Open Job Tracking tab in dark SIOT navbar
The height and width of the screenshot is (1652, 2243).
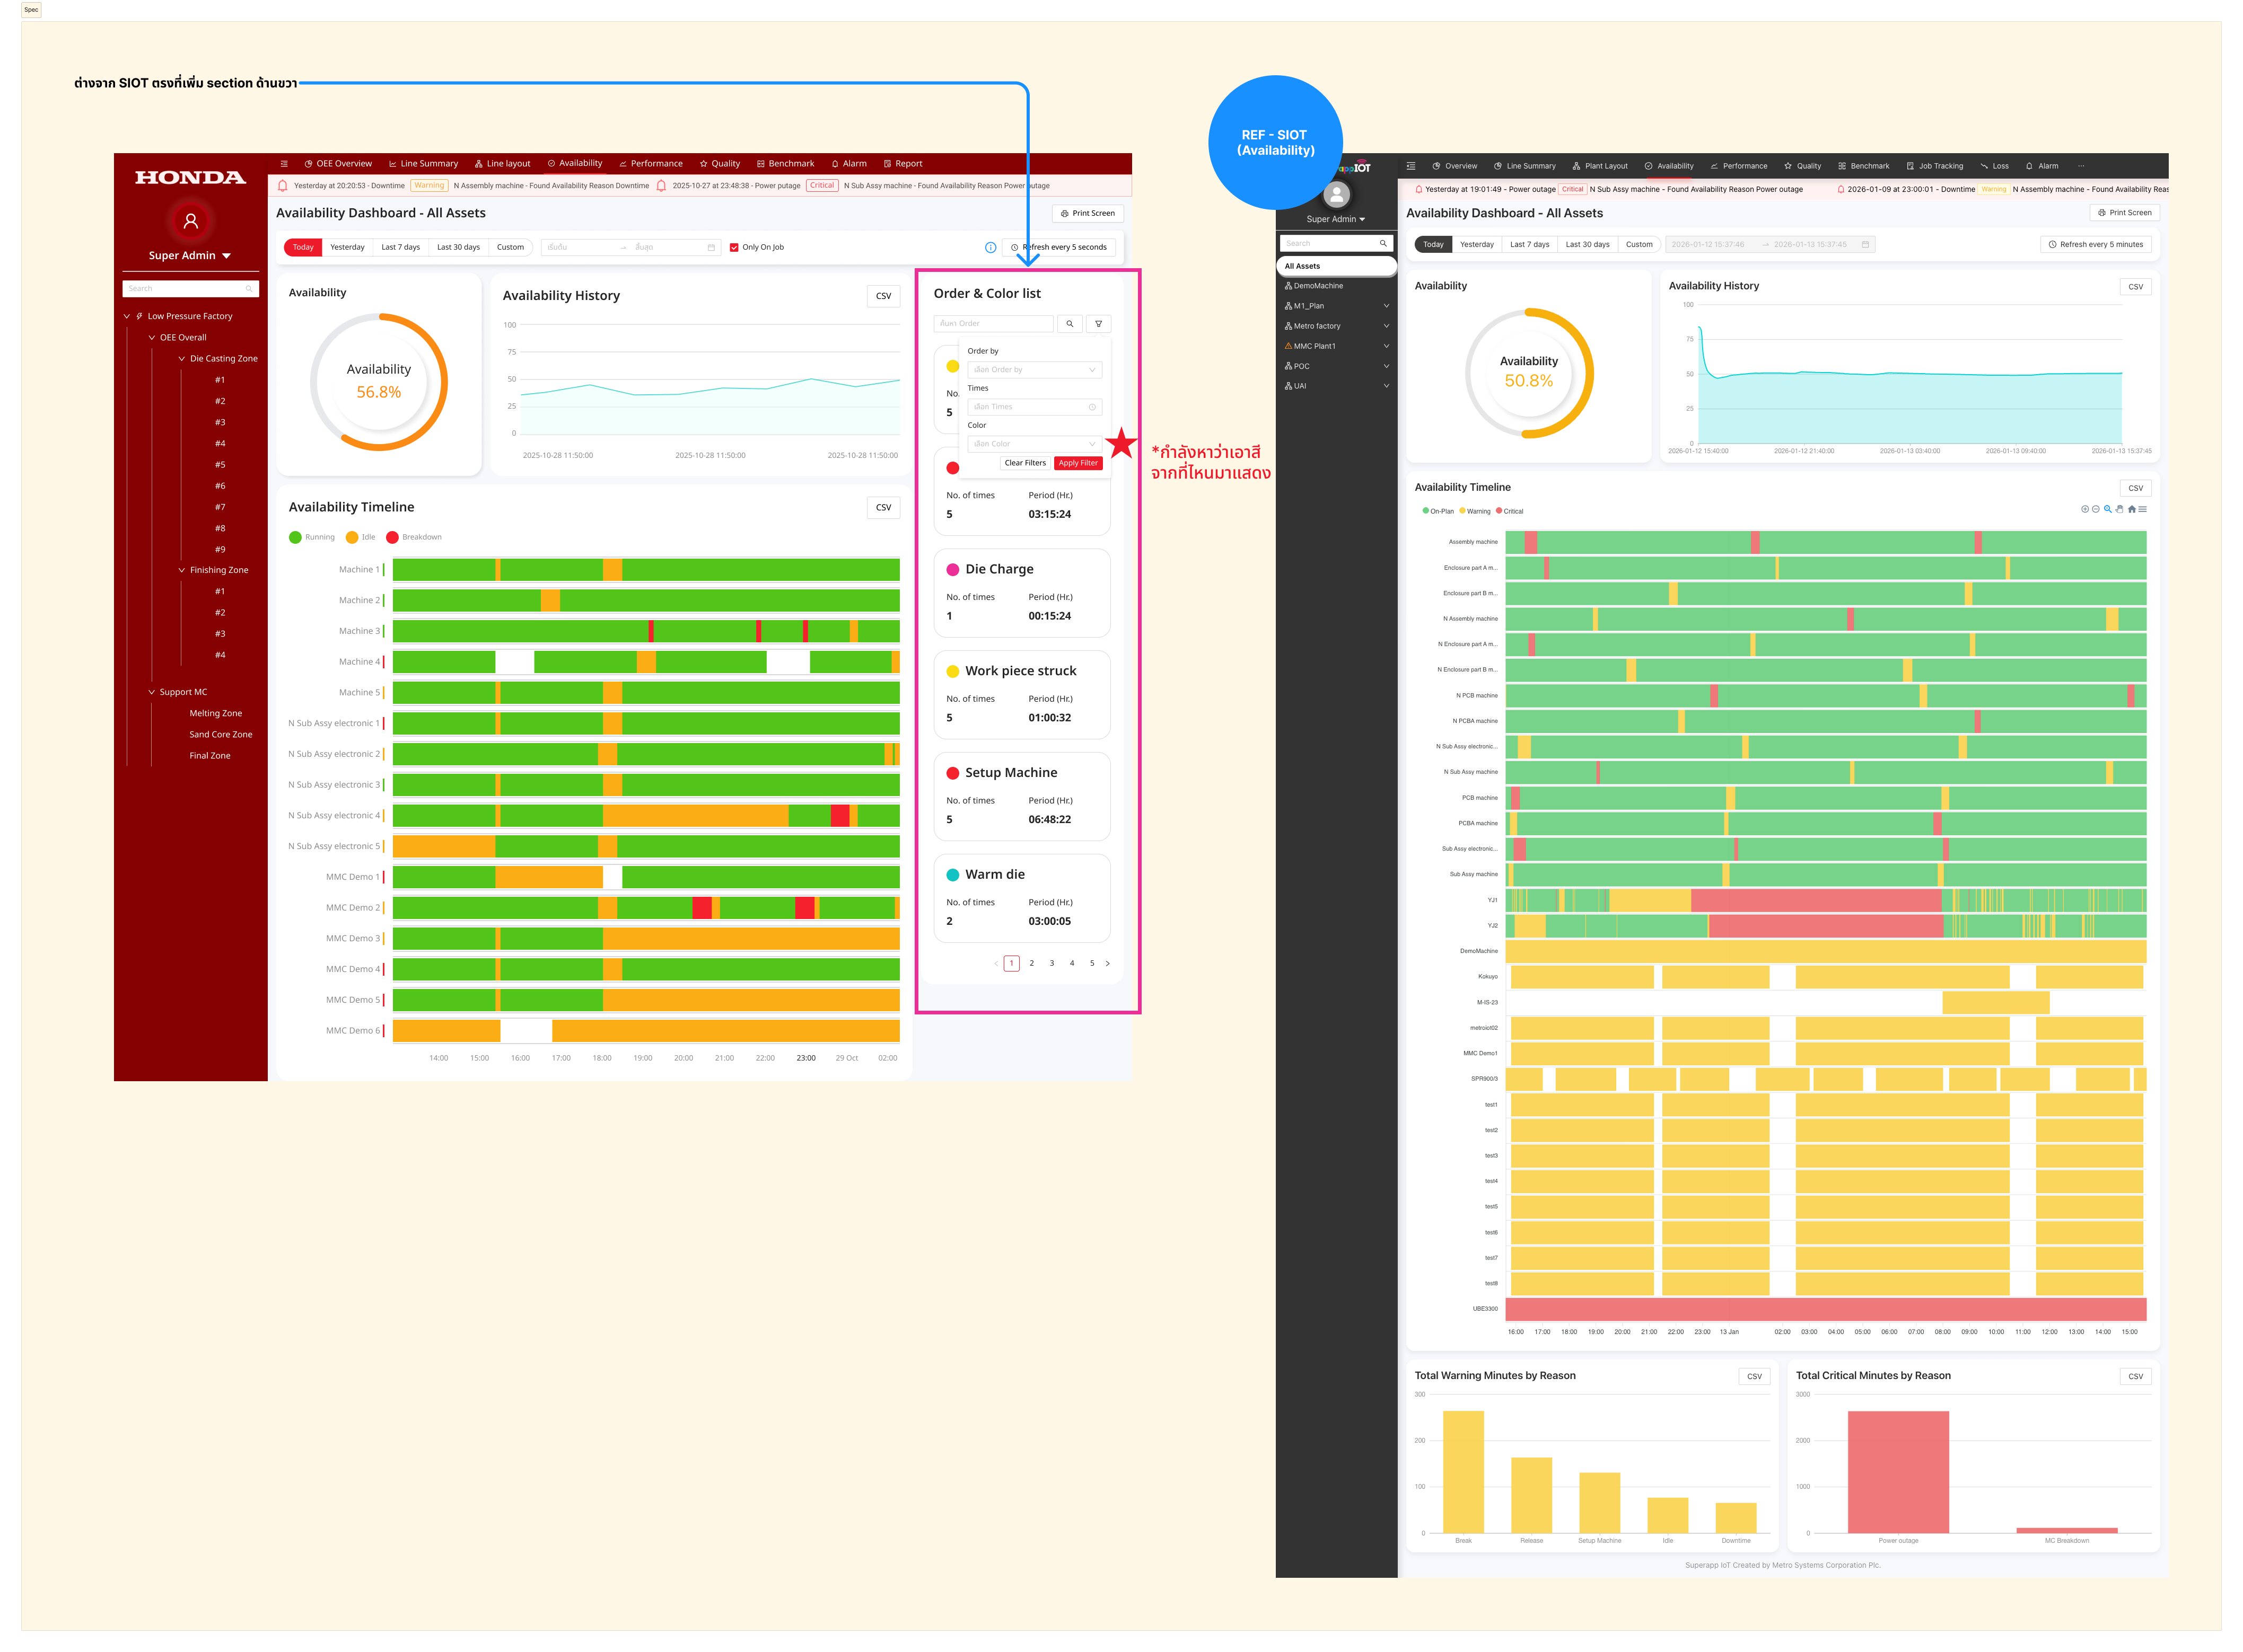[1935, 166]
